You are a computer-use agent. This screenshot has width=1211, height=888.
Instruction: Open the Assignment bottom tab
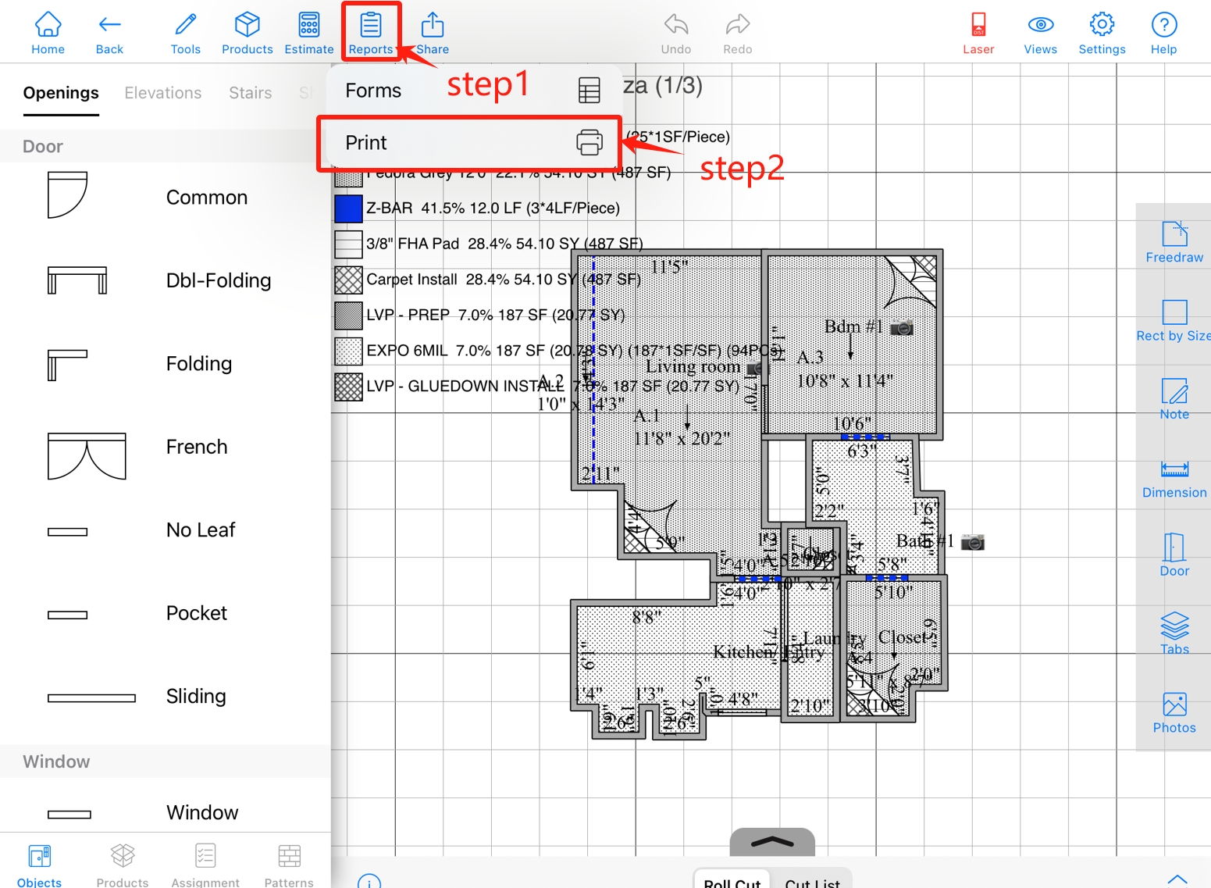tap(205, 866)
